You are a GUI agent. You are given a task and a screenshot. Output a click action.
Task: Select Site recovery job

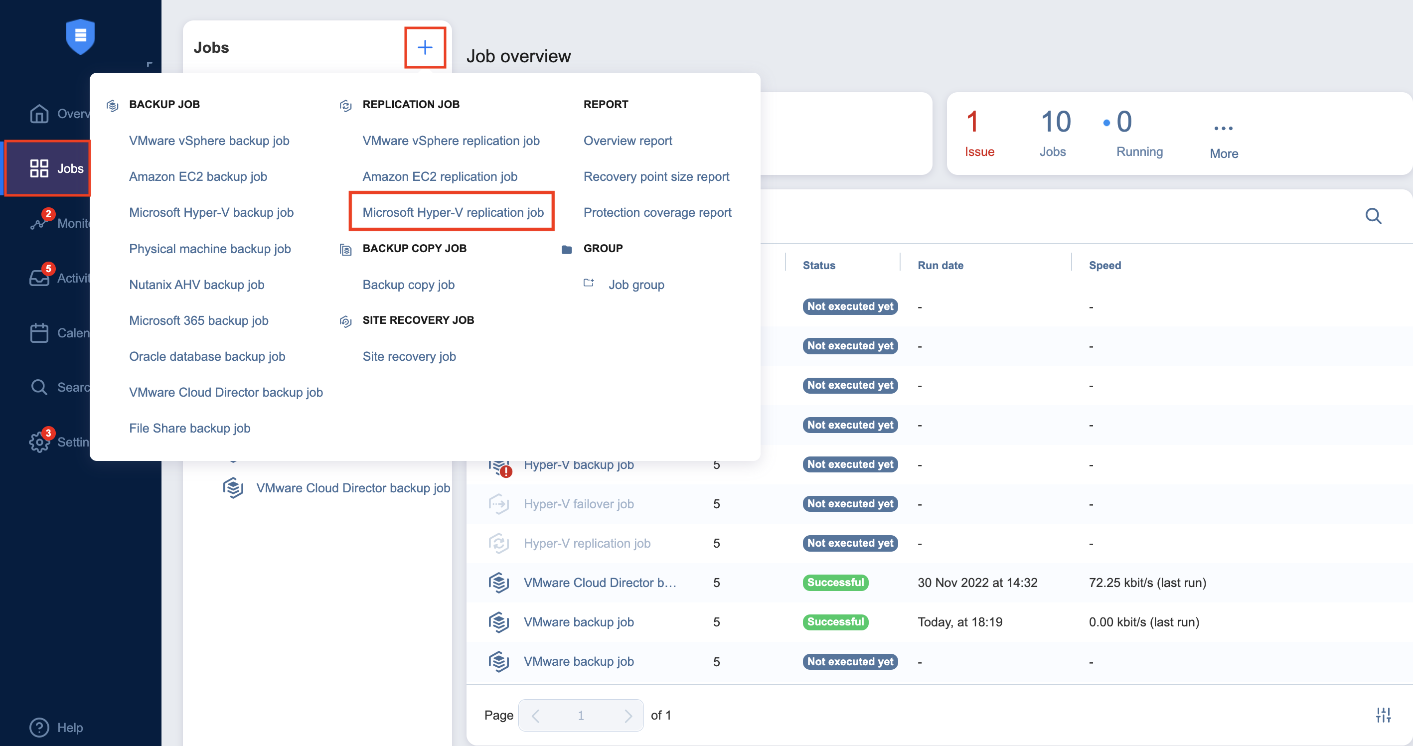point(409,356)
